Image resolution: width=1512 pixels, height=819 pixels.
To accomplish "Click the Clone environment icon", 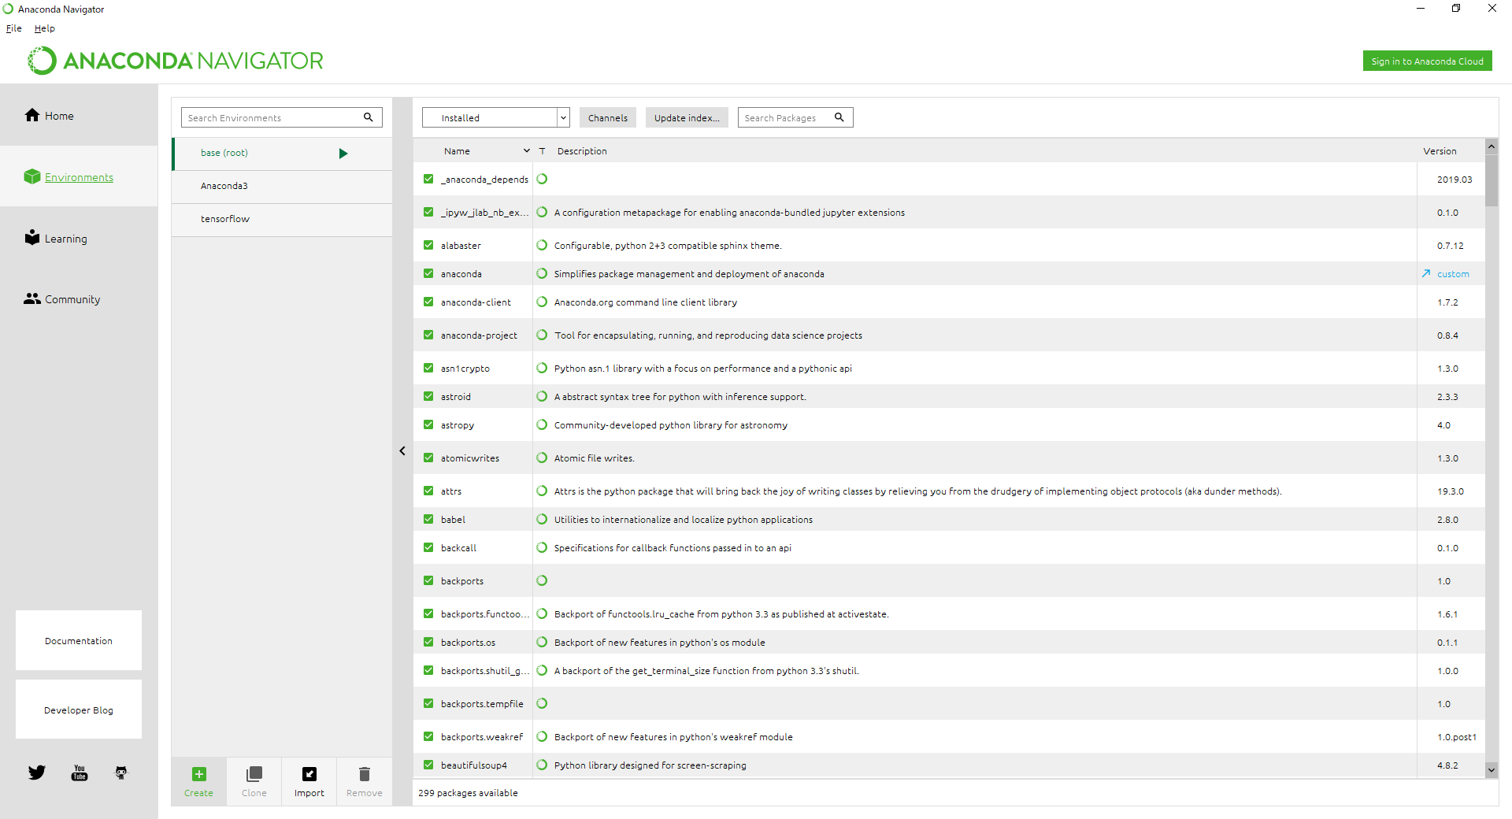I will click(x=254, y=774).
